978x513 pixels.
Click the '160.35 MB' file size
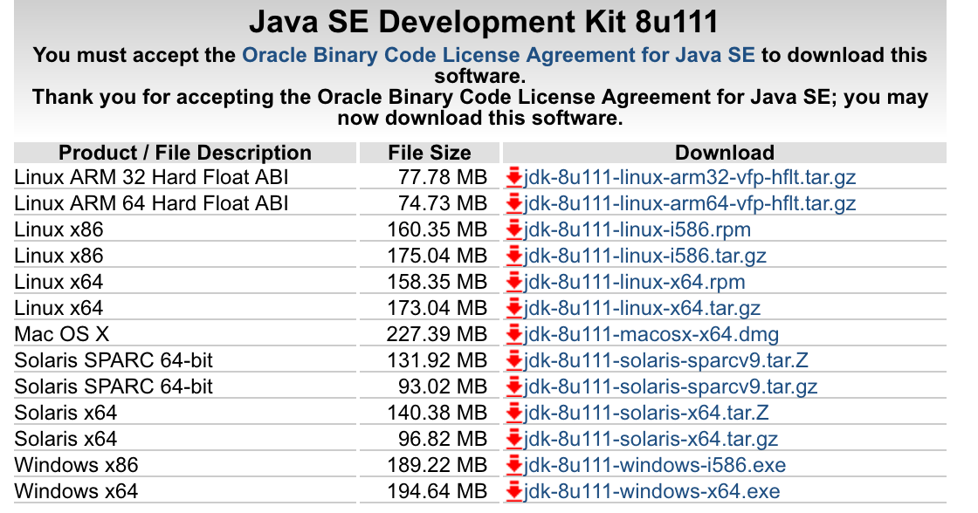point(437,230)
